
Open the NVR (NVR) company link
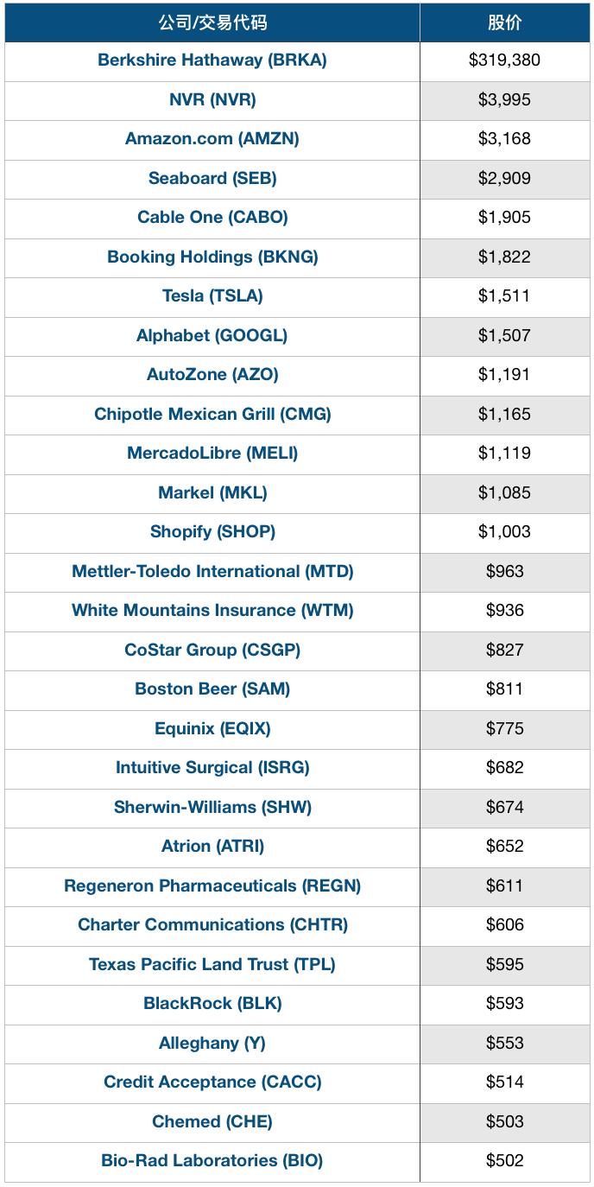click(212, 99)
